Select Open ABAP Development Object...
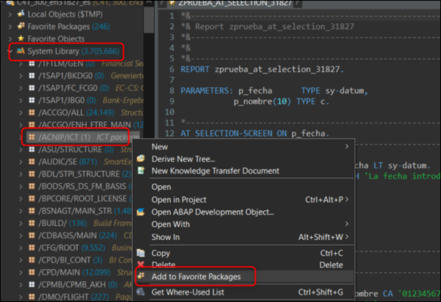 point(244,212)
